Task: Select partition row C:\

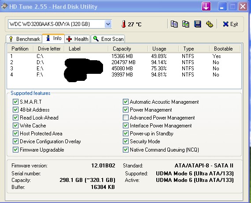Action: pos(124,56)
